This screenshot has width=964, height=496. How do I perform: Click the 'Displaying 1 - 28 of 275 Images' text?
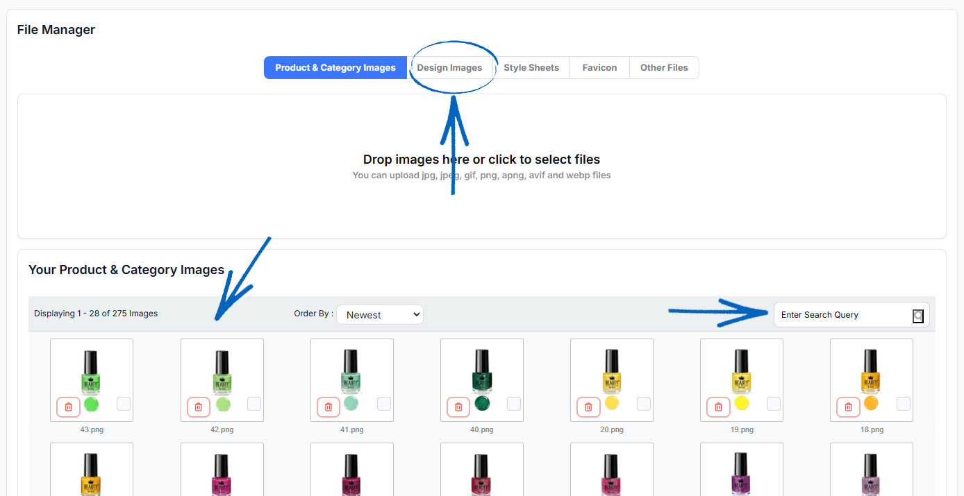tap(96, 314)
